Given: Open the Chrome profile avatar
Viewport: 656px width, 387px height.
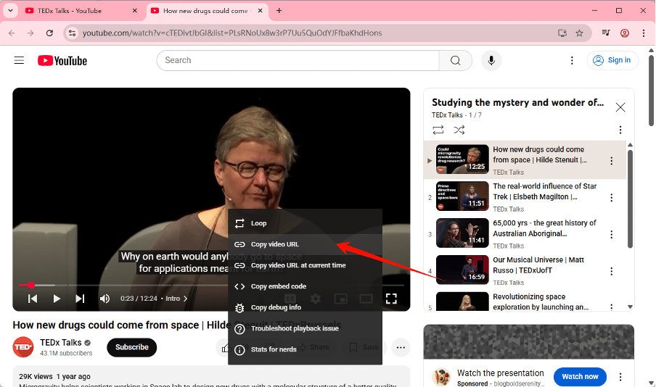Looking at the screenshot, I should click(625, 33).
